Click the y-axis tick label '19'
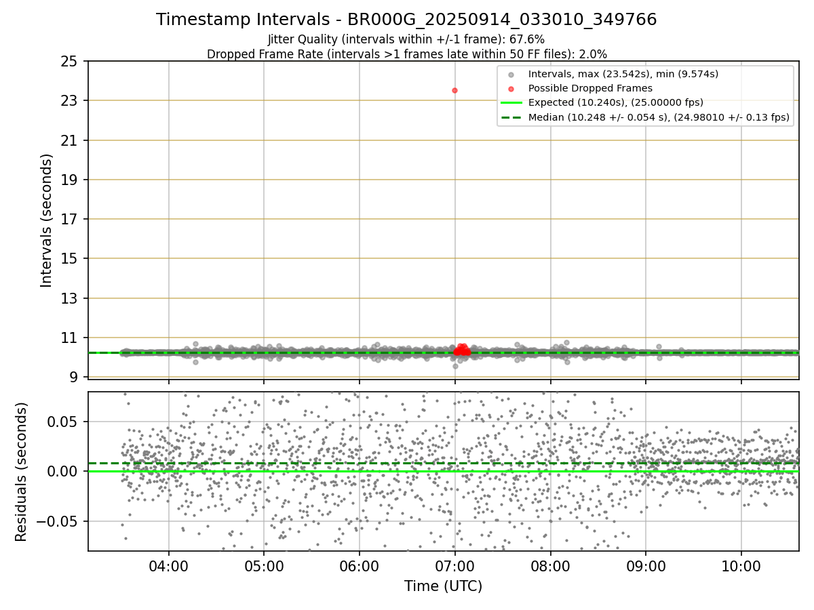The height and width of the screenshot is (610, 814). (x=70, y=180)
